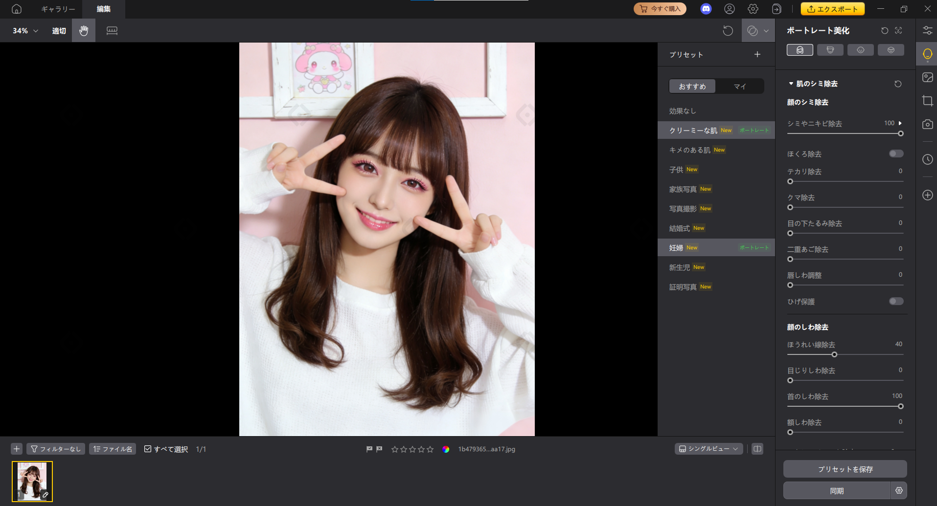
Task: Select the hand pan tool
Action: click(x=83, y=30)
